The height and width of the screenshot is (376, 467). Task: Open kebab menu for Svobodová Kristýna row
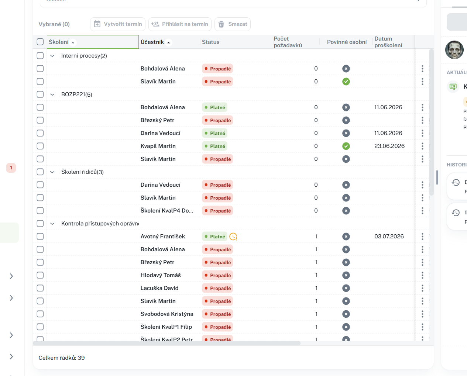click(x=422, y=314)
